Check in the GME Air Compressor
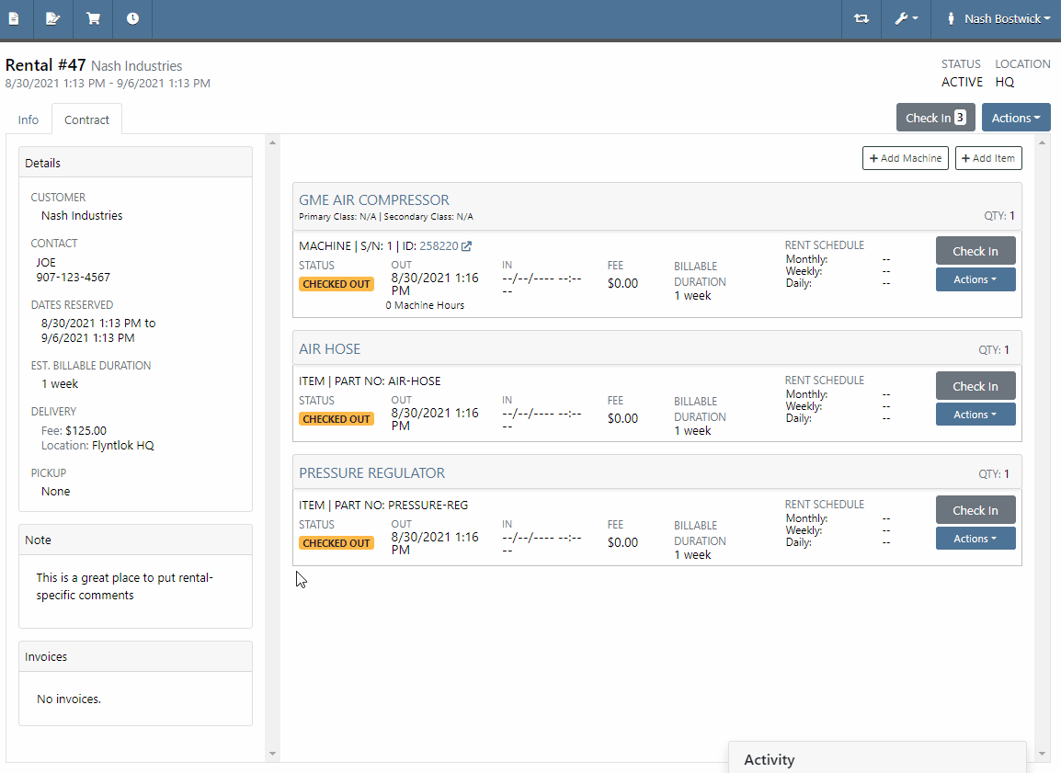Viewport: 1061px width, 773px height. tap(975, 251)
